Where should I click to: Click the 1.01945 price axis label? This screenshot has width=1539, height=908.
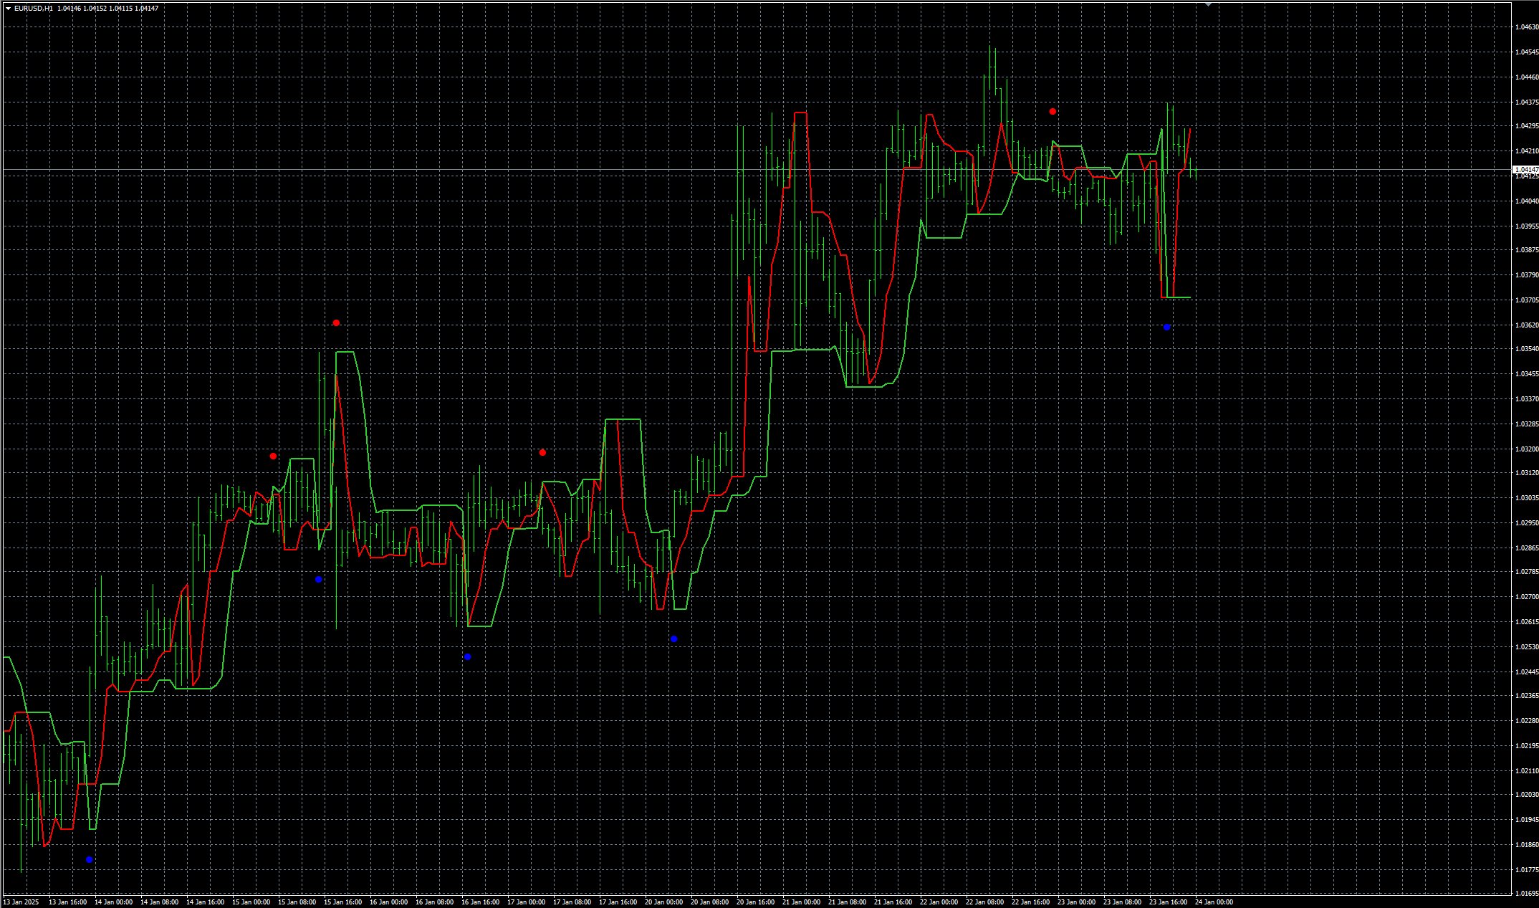tap(1526, 820)
